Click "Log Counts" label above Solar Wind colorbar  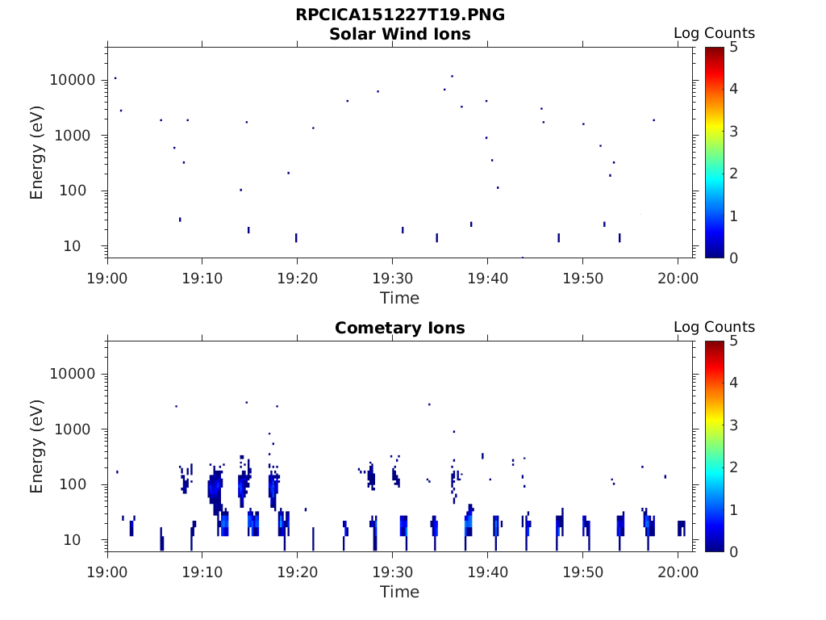[x=714, y=33]
